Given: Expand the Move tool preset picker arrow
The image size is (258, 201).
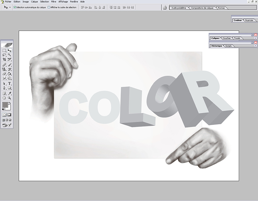Looking at the screenshot, I should click(10, 7).
